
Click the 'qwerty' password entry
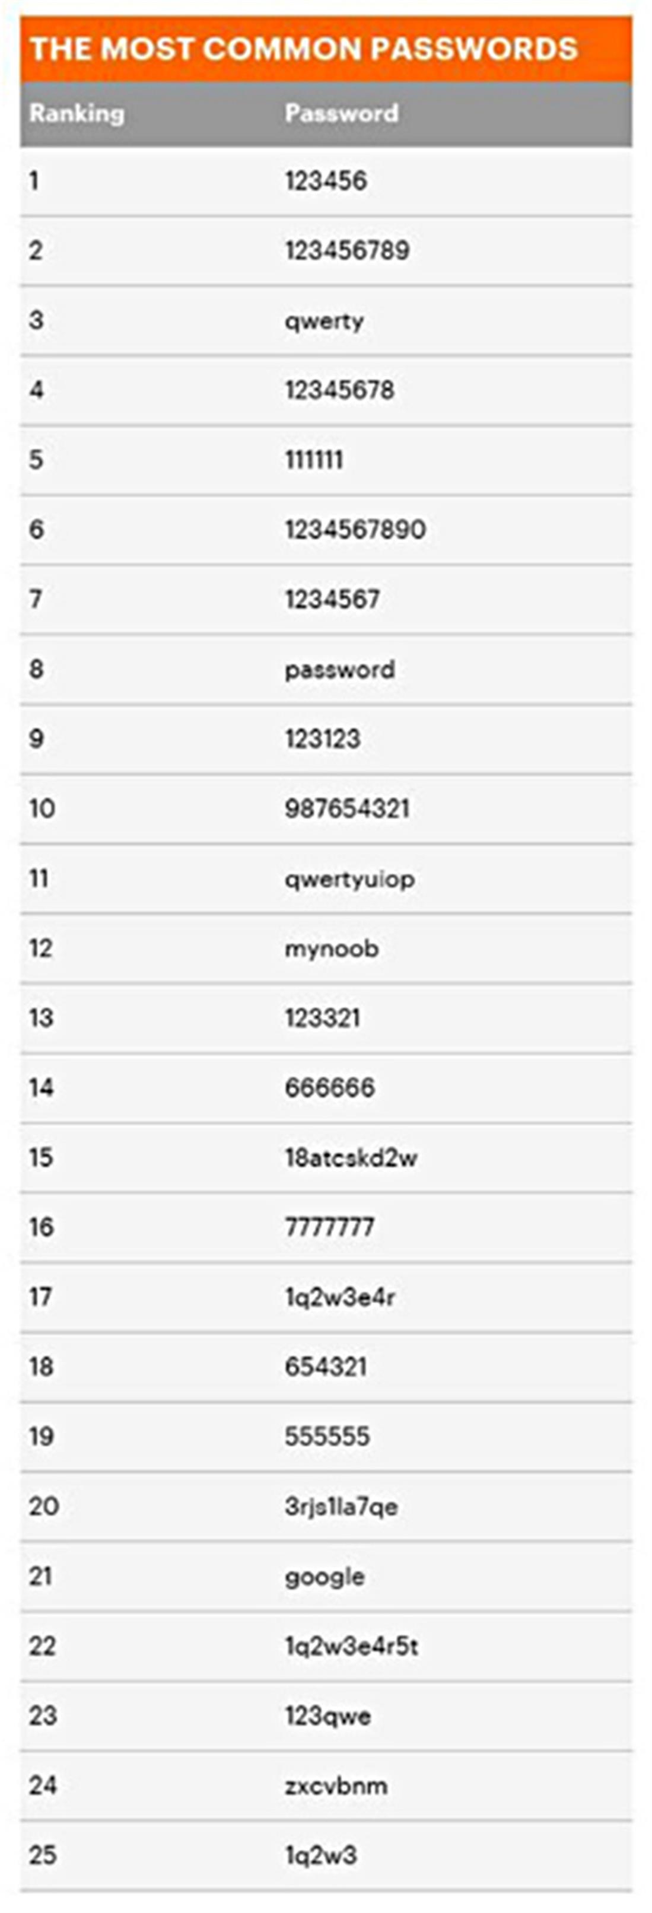[x=324, y=321]
